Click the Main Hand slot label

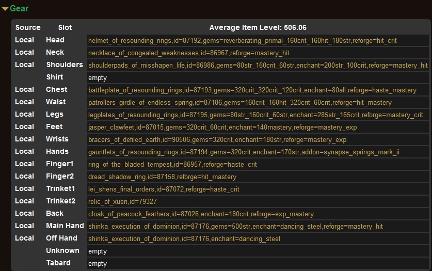65,226
